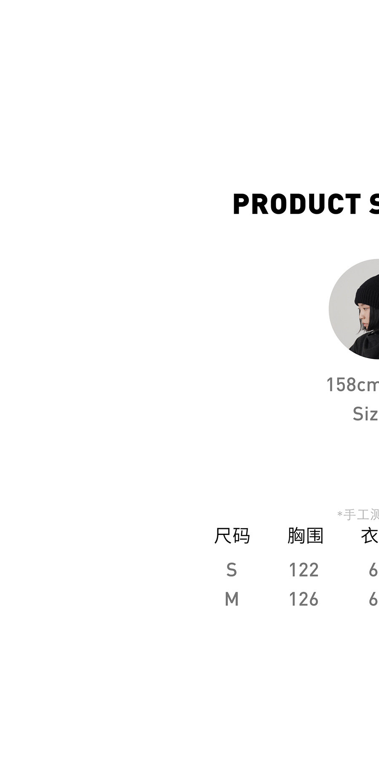
Task: Click the asterisk before 手工
Action: (340, 513)
